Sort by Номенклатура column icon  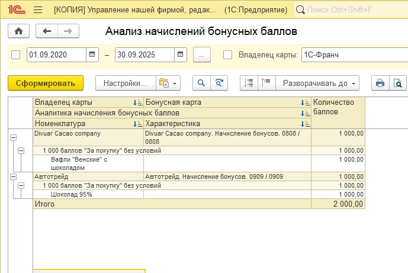click(x=138, y=124)
